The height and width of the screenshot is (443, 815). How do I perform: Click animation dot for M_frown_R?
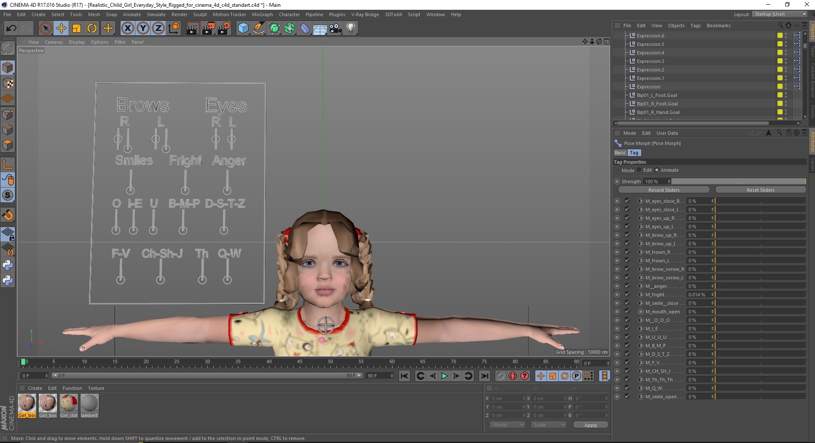pos(617,252)
